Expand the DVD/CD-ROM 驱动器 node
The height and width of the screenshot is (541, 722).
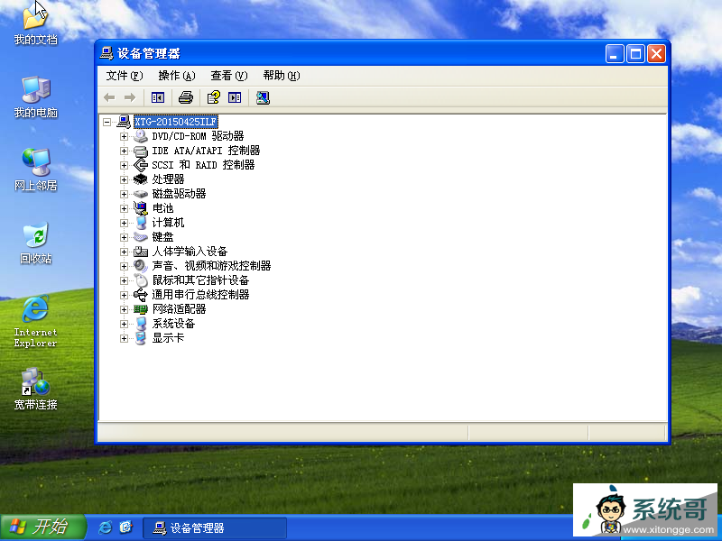click(x=124, y=136)
